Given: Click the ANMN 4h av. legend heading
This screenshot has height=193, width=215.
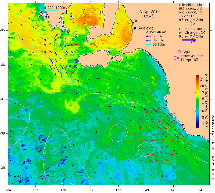Looking at the screenshot, I should [x=156, y=32].
